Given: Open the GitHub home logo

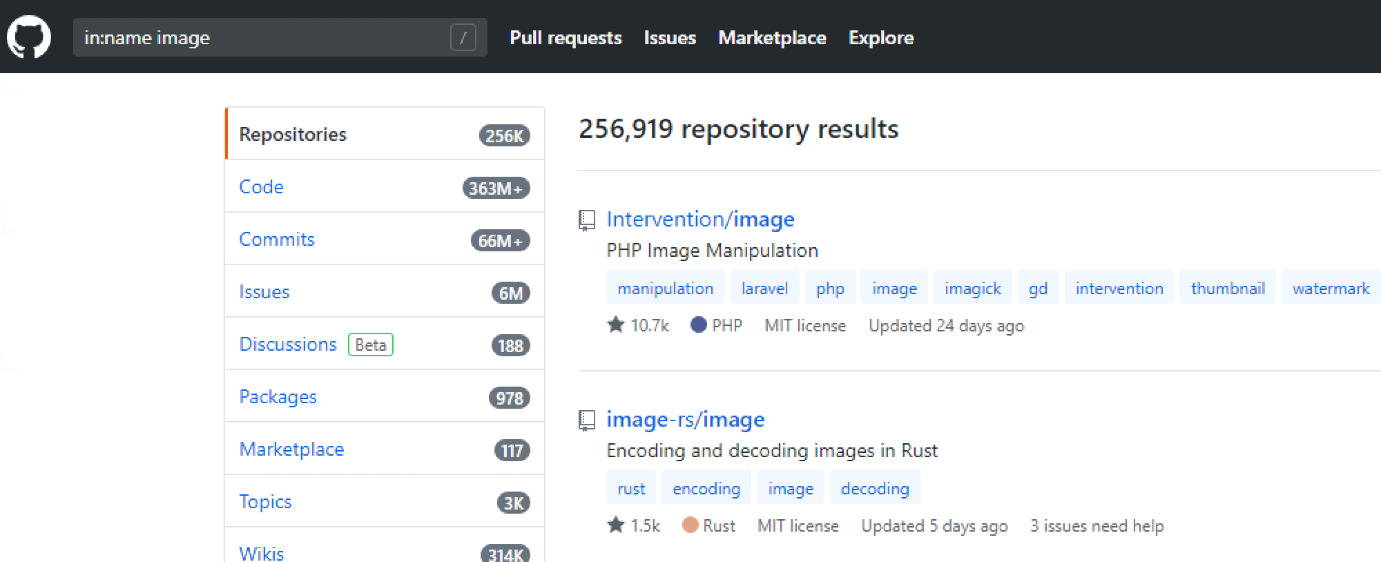Looking at the screenshot, I should pyautogui.click(x=29, y=37).
